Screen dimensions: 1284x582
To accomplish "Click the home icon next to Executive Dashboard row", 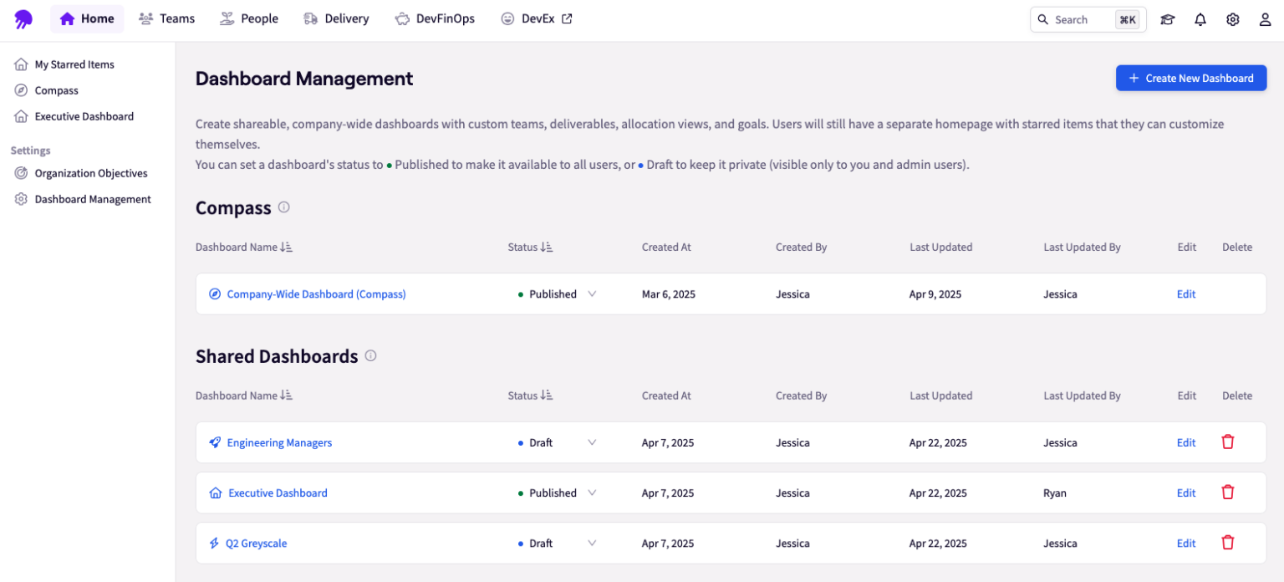I will coord(216,493).
